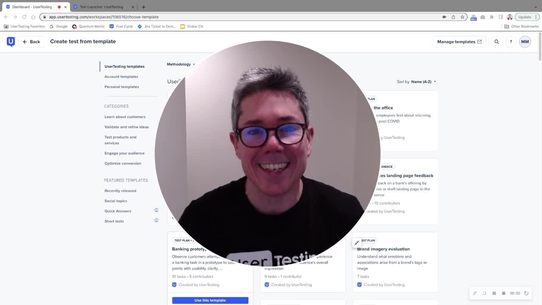Open Manage templates in a new window

coord(459,42)
